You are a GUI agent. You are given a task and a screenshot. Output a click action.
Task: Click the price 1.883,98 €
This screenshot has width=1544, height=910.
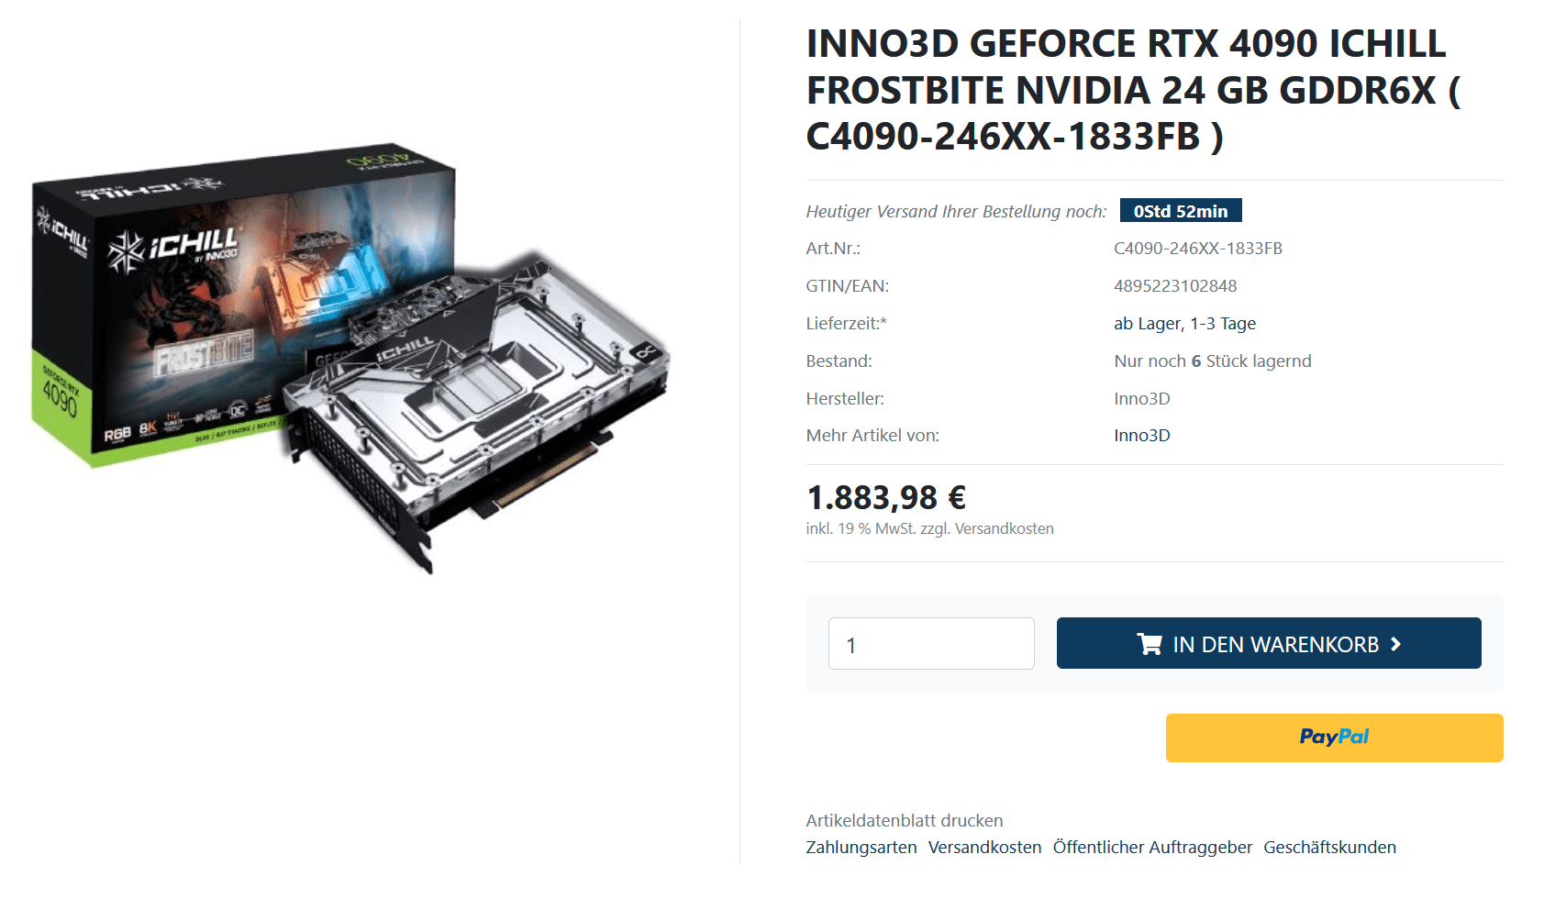point(886,497)
